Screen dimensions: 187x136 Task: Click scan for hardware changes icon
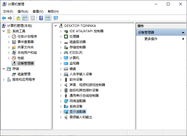pyautogui.click(x=56, y=18)
